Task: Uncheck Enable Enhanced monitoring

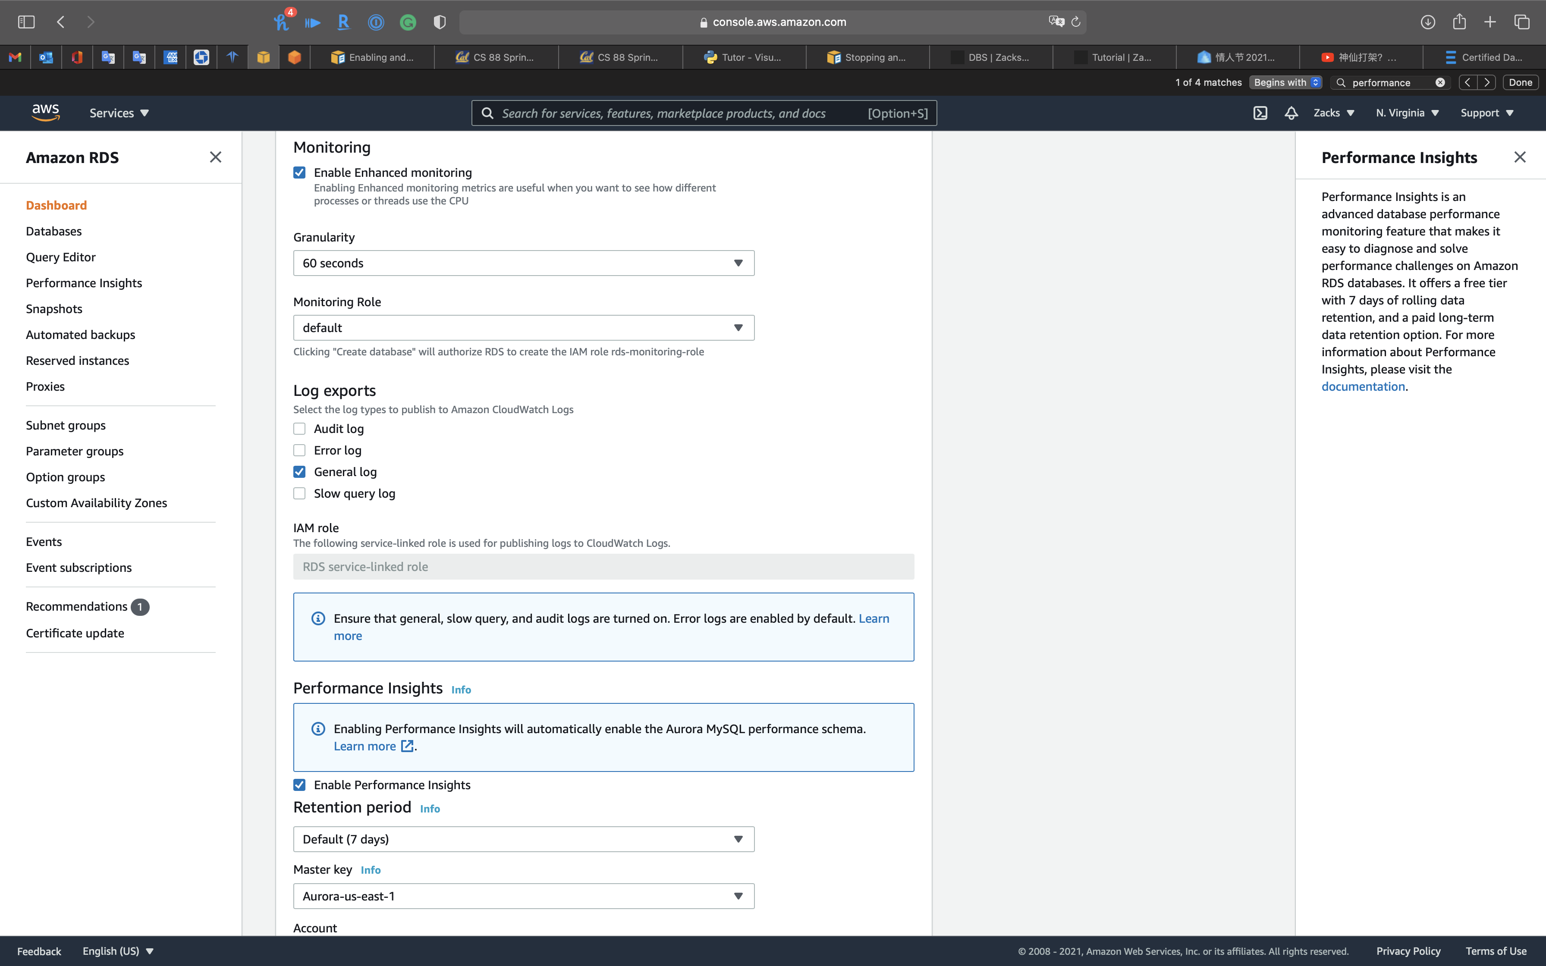Action: (x=300, y=172)
